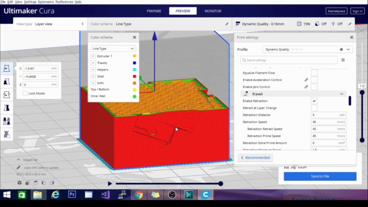Close the Print settings panel
The image size is (368, 207).
click(x=351, y=37)
